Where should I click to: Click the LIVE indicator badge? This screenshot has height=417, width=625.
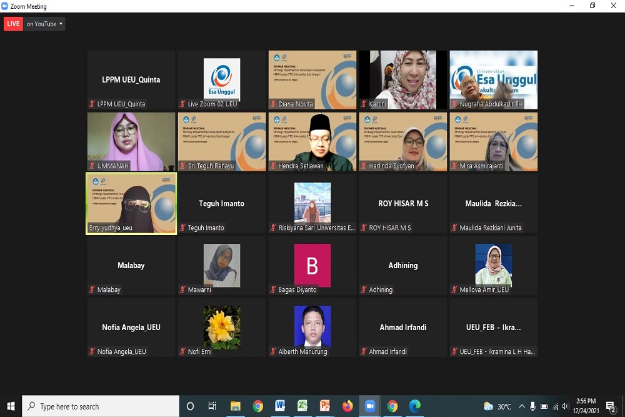tap(13, 24)
